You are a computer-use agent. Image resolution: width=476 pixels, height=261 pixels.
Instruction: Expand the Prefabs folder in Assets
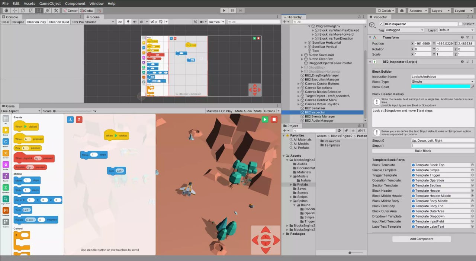click(291, 184)
